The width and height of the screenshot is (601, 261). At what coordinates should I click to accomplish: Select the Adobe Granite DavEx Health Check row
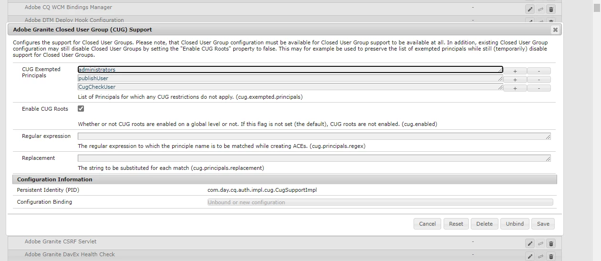[x=285, y=255]
